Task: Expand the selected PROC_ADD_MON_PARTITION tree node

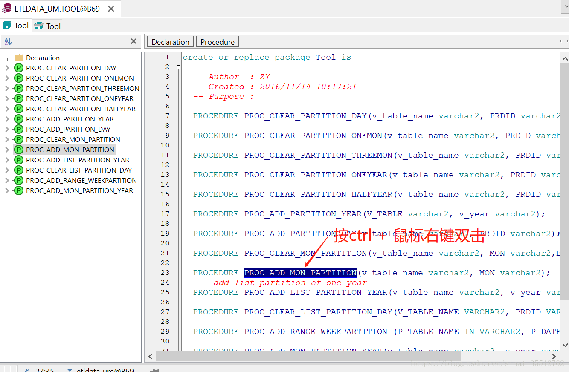Action: tap(7, 150)
